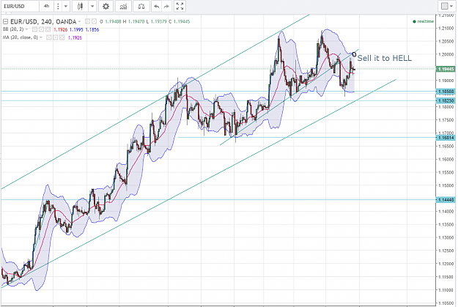Select the candlestick chart style icon
This screenshot has height=307, width=458.
click(x=80, y=6)
